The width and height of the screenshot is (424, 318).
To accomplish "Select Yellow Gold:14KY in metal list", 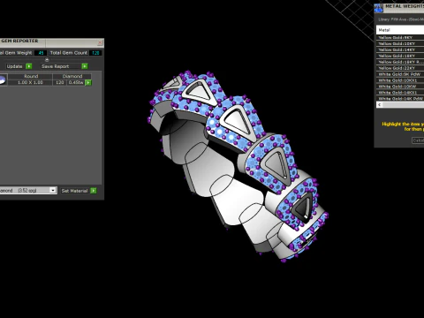I will tap(400, 49).
